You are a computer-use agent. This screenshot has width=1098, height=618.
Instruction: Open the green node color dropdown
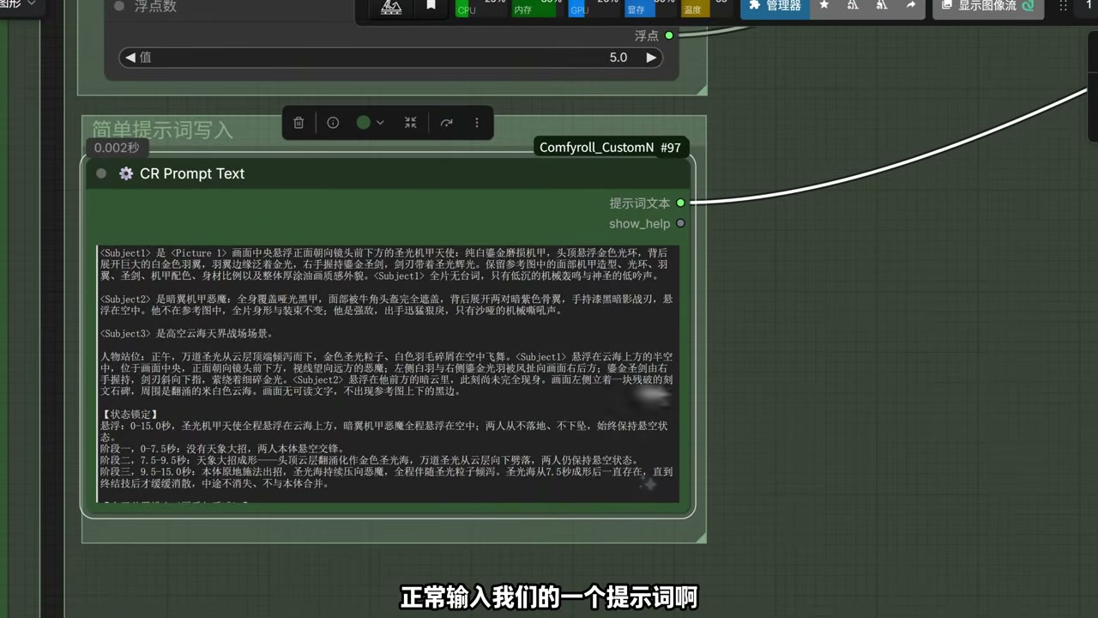pos(370,123)
